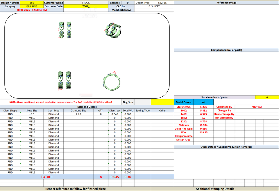Select the Additional Stamping Details footer
The image size is (279, 191).
pyautogui.click(x=215, y=189)
